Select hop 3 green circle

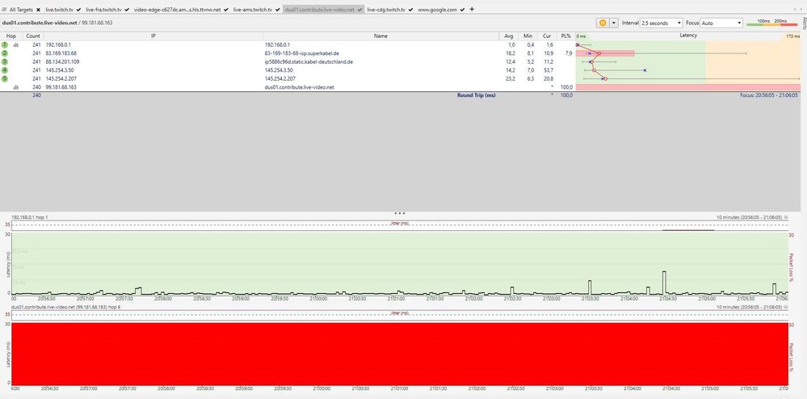[5, 61]
